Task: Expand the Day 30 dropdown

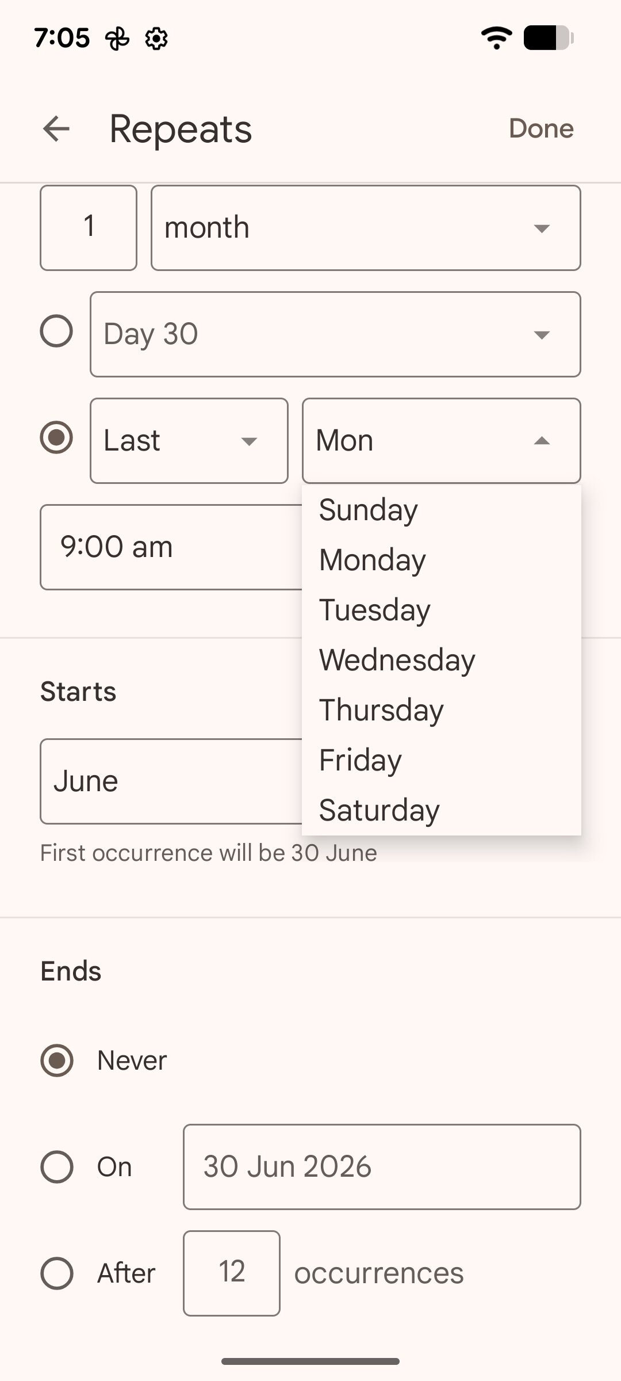Action: 335,334
